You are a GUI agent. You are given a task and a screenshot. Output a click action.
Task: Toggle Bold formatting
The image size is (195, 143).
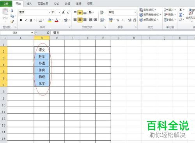[21, 20]
